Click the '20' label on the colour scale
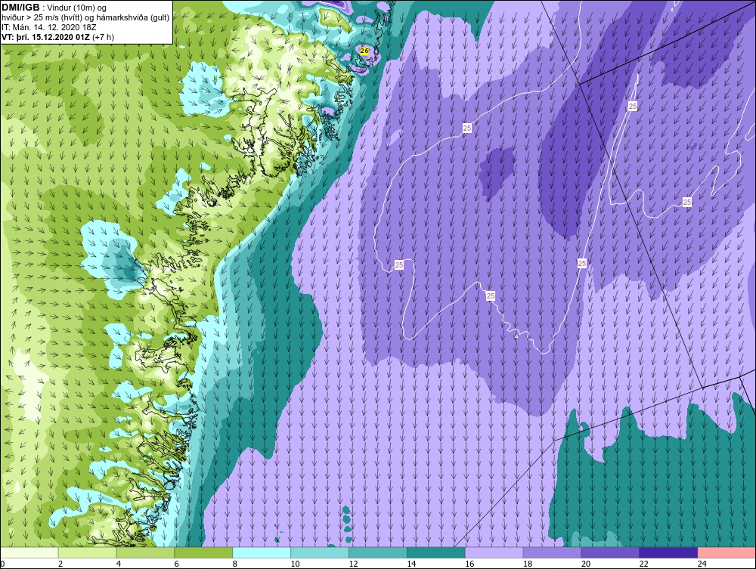The height and width of the screenshot is (569, 756). (586, 564)
